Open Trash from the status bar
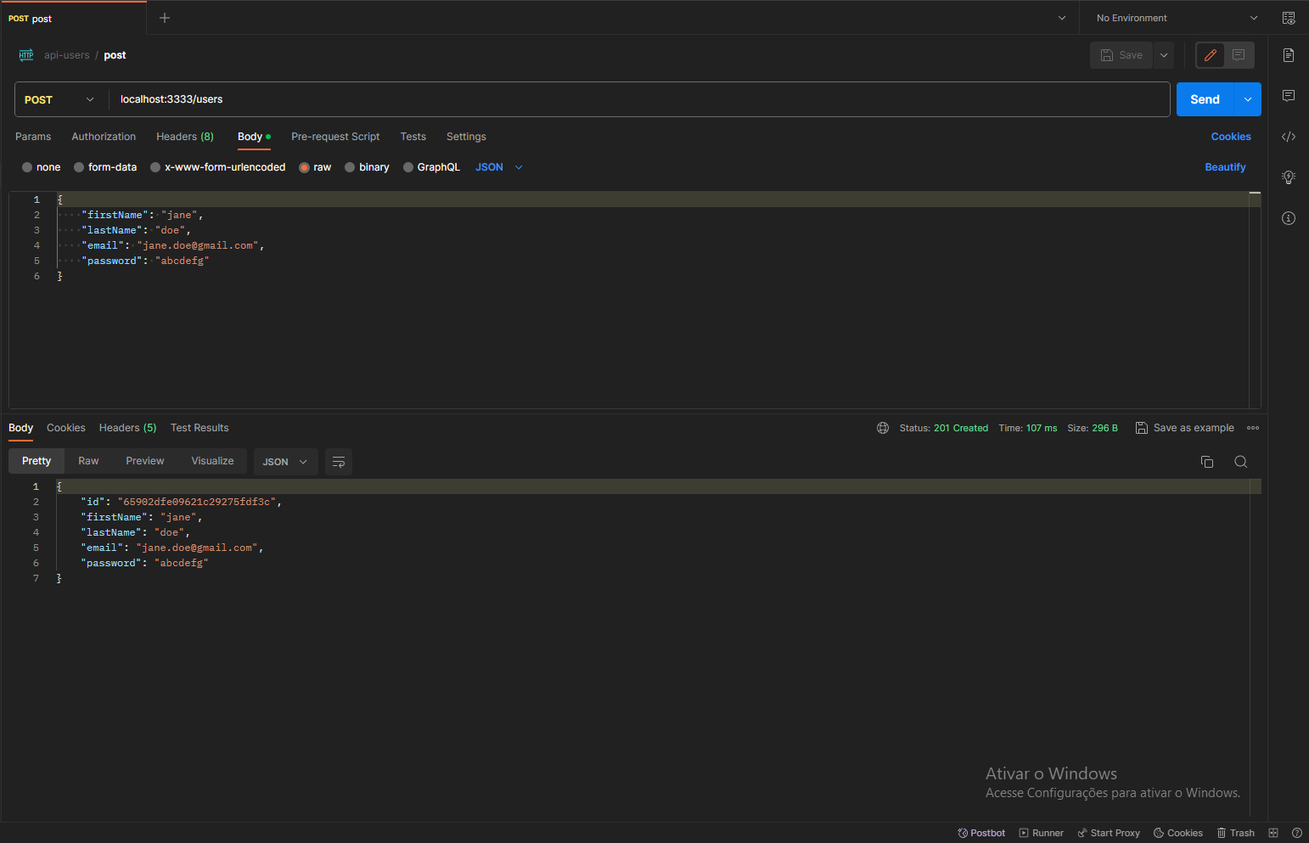The image size is (1309, 843). [x=1235, y=833]
